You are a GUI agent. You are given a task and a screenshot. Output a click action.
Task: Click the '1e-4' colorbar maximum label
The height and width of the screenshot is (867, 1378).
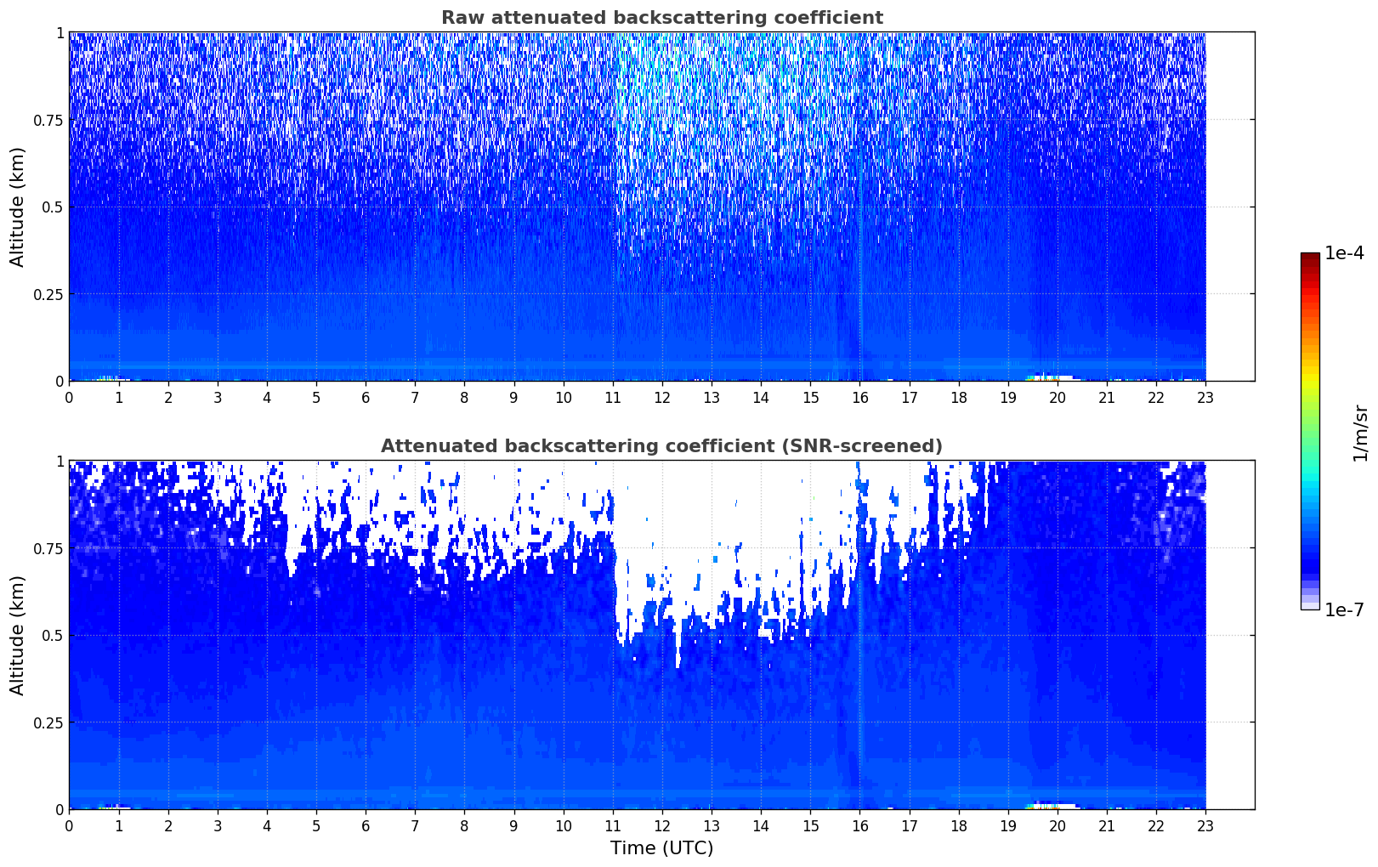(x=1344, y=253)
